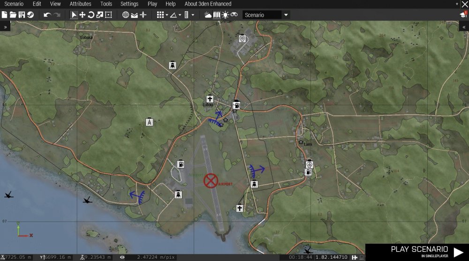Select the Scale widget tool
The width and height of the screenshot is (469, 261).
(99, 15)
